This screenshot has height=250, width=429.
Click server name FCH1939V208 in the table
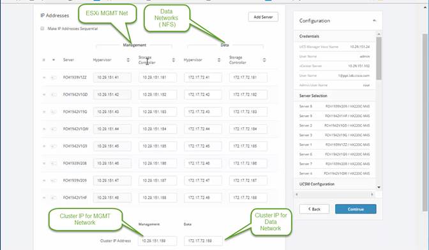[x=75, y=164]
